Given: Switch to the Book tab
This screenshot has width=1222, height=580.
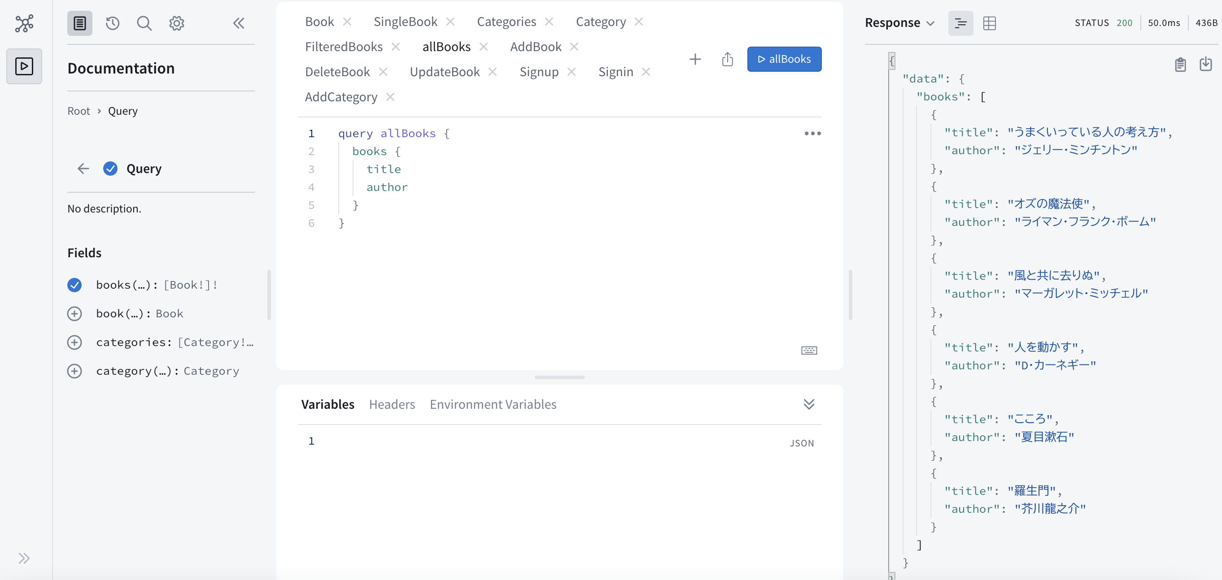Looking at the screenshot, I should point(319,22).
